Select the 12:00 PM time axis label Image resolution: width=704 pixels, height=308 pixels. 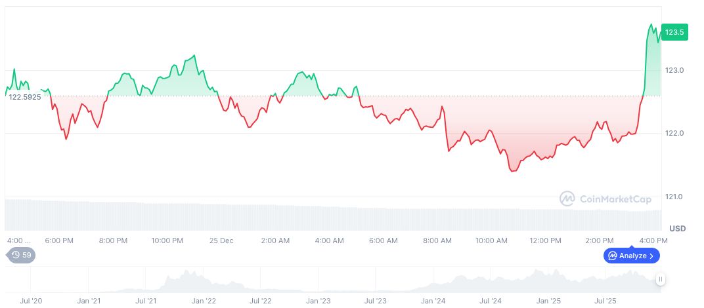pos(545,241)
